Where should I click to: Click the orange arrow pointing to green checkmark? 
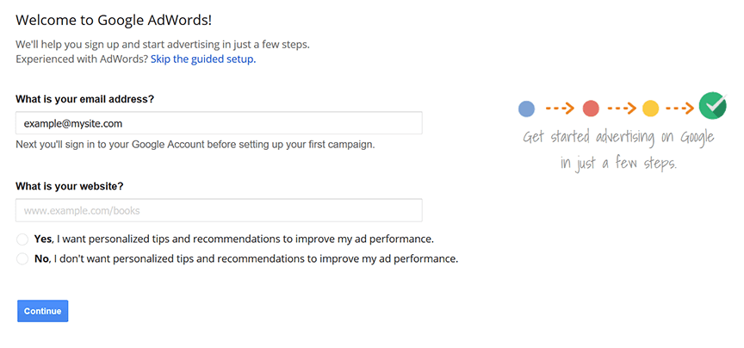[679, 109]
